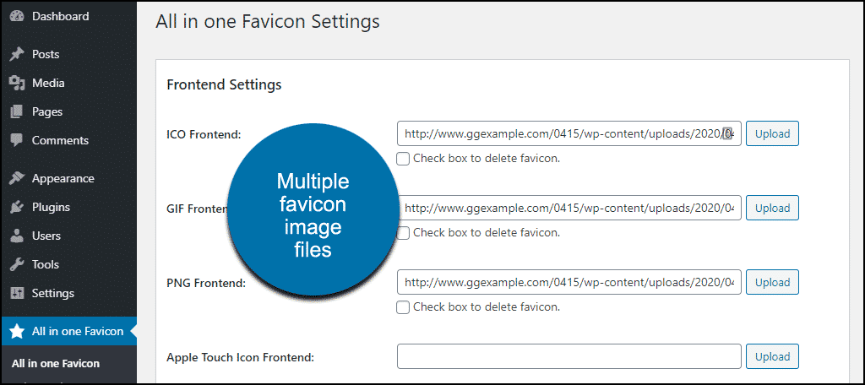Click the All in one Favicon star icon

(17, 332)
